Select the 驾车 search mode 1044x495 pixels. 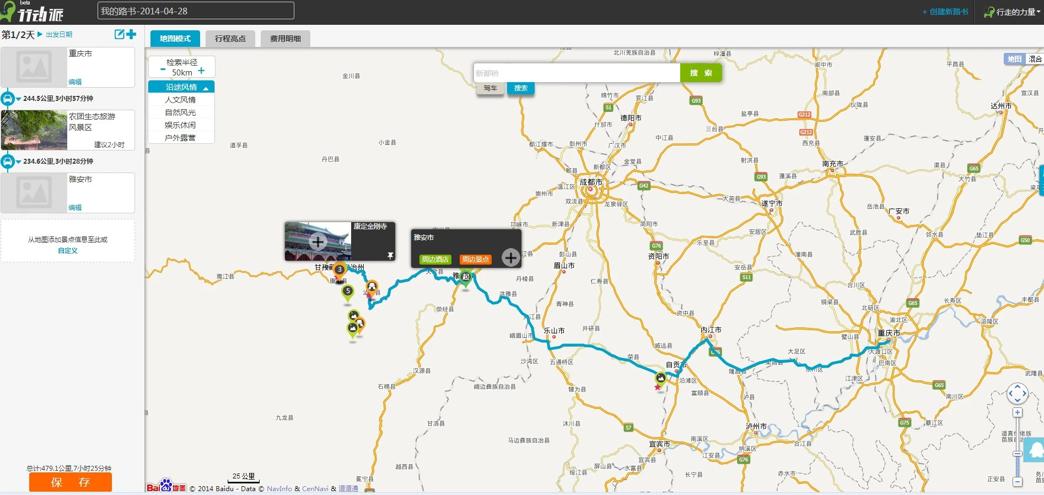[491, 88]
